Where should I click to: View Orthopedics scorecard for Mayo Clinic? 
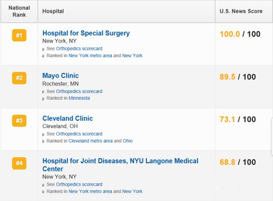coord(79,91)
